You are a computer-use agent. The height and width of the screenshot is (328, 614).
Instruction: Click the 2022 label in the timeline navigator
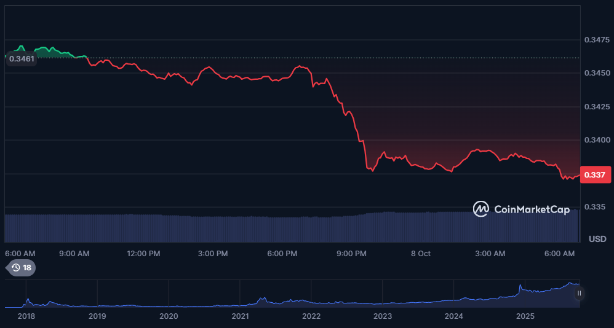click(x=311, y=316)
